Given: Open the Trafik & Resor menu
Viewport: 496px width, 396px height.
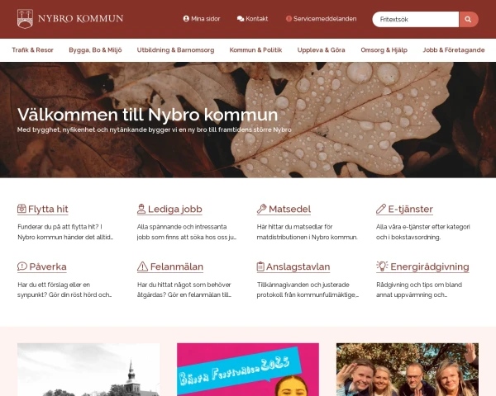Looking at the screenshot, I should click(x=32, y=49).
